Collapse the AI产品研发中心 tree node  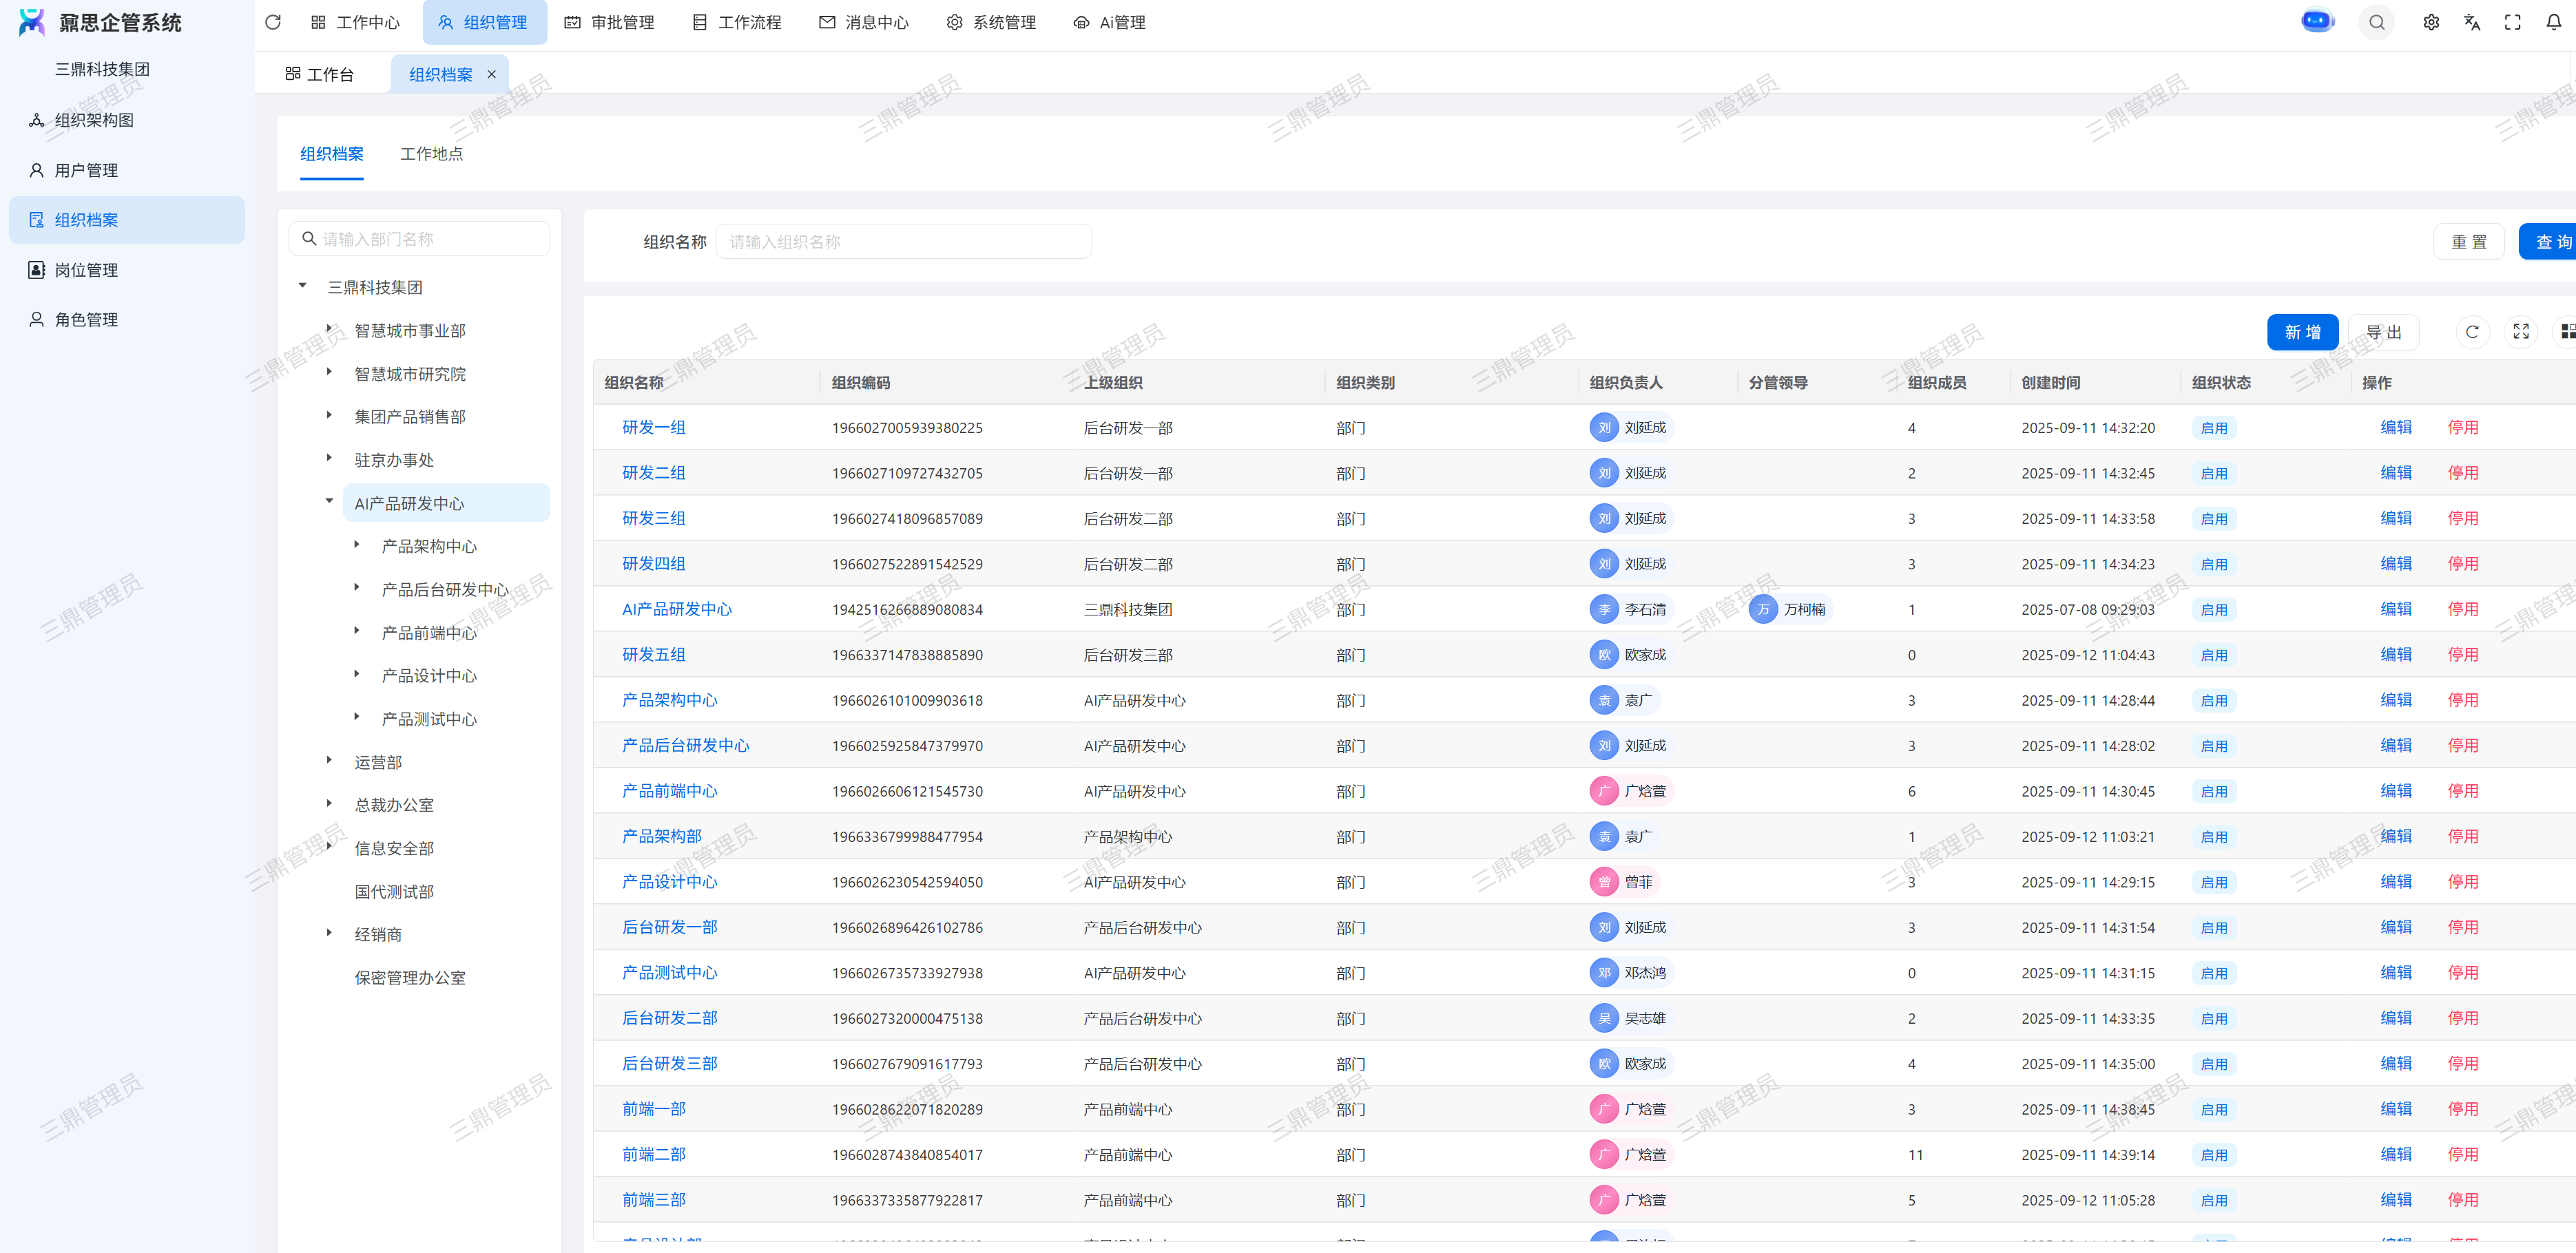pos(329,502)
